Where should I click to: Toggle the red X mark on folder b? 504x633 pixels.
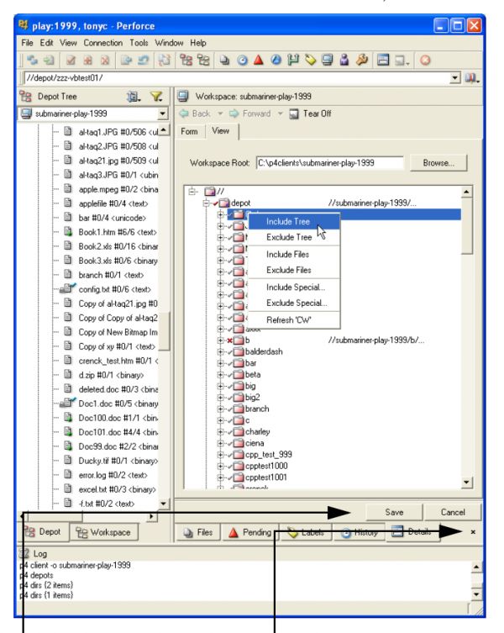(x=229, y=339)
